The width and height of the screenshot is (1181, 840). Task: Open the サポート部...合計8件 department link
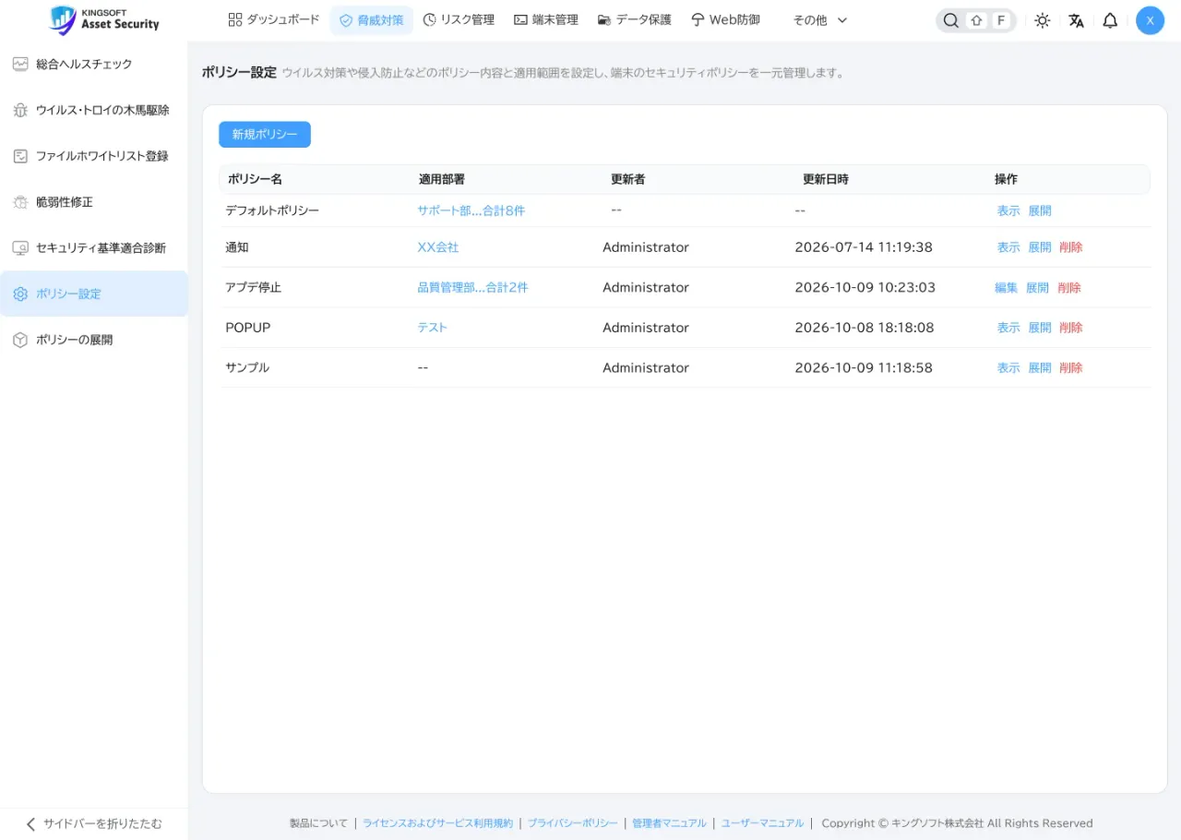[471, 210]
